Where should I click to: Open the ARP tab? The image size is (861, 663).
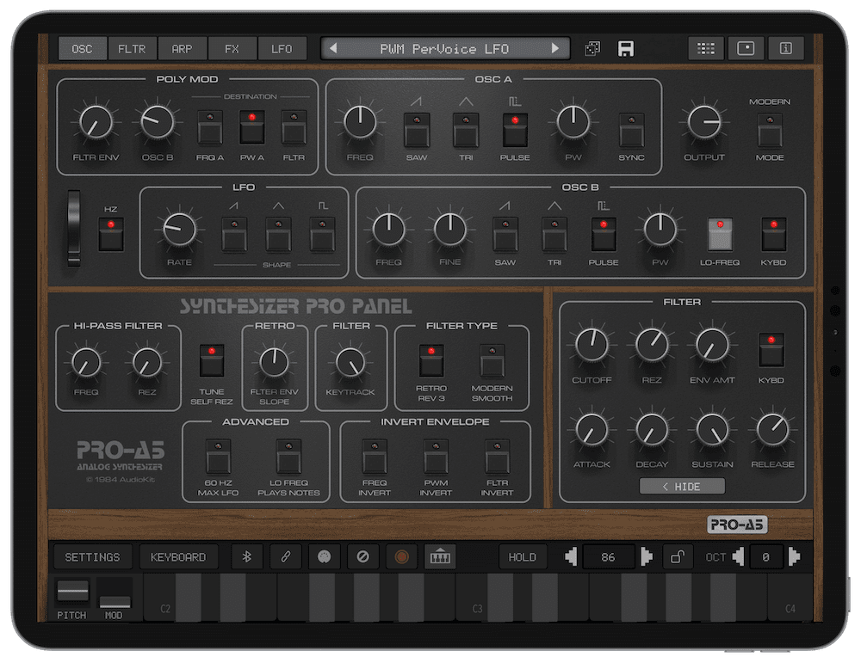182,49
